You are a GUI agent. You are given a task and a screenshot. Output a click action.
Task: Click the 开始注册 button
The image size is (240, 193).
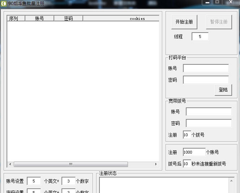tap(184, 22)
